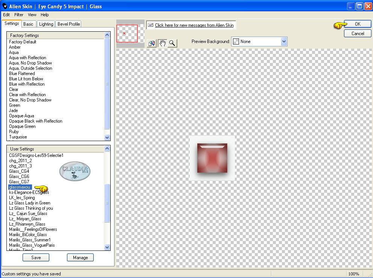Click the Manage button
Image resolution: width=373 pixels, height=278 pixels.
pyautogui.click(x=81, y=258)
